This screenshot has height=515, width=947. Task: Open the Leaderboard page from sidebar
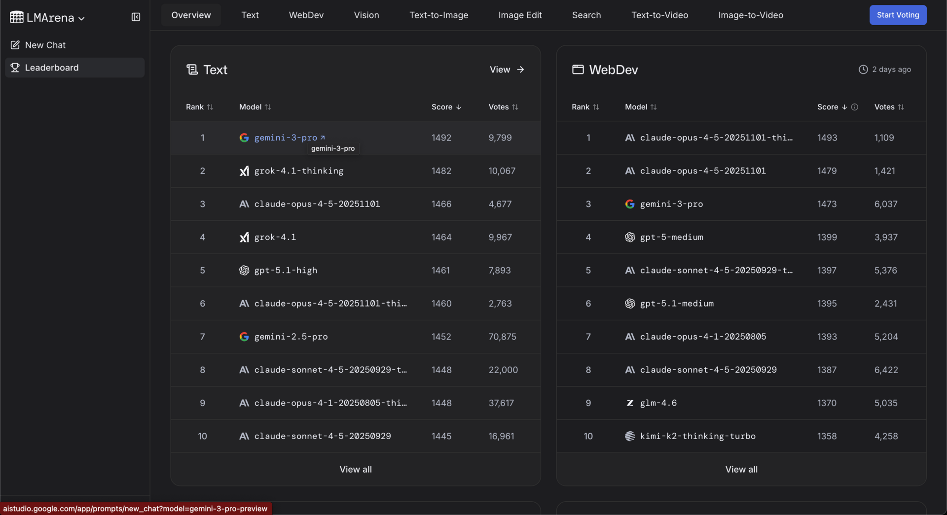[74, 68]
